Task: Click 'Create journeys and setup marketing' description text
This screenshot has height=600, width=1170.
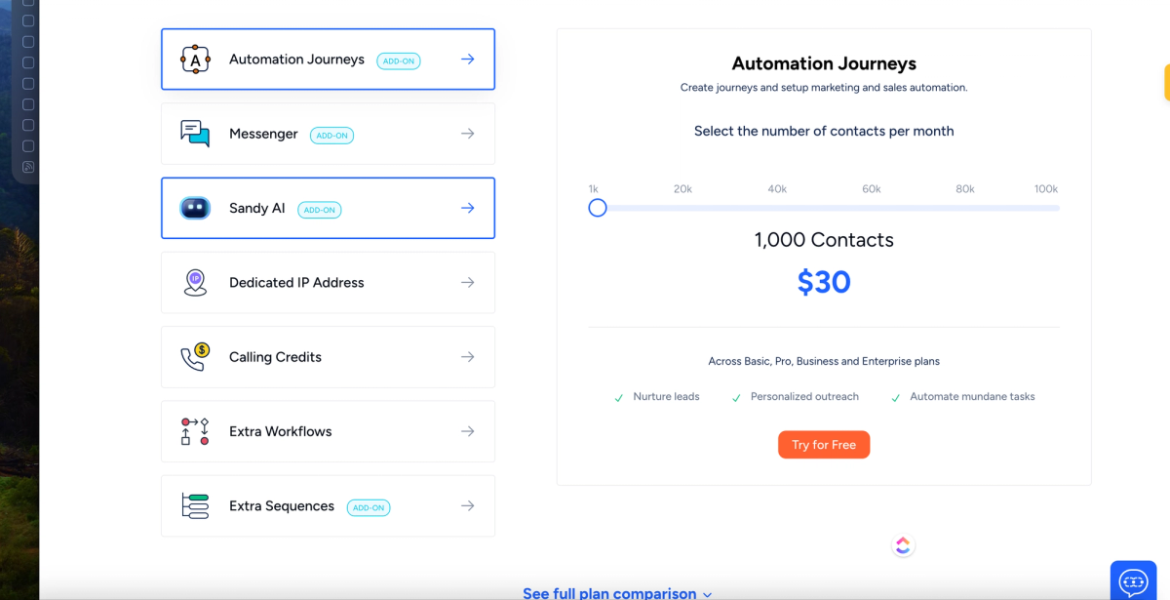Action: 824,88
